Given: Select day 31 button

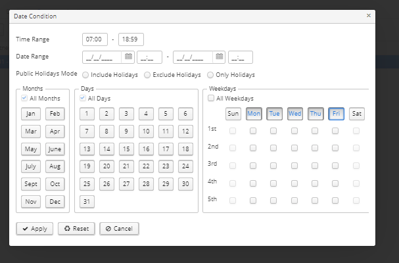Looking at the screenshot, I should (87, 202).
